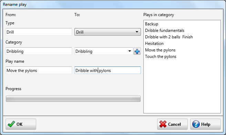Click the Cancel button label
This screenshot has width=226, height=135.
coord(174,124)
